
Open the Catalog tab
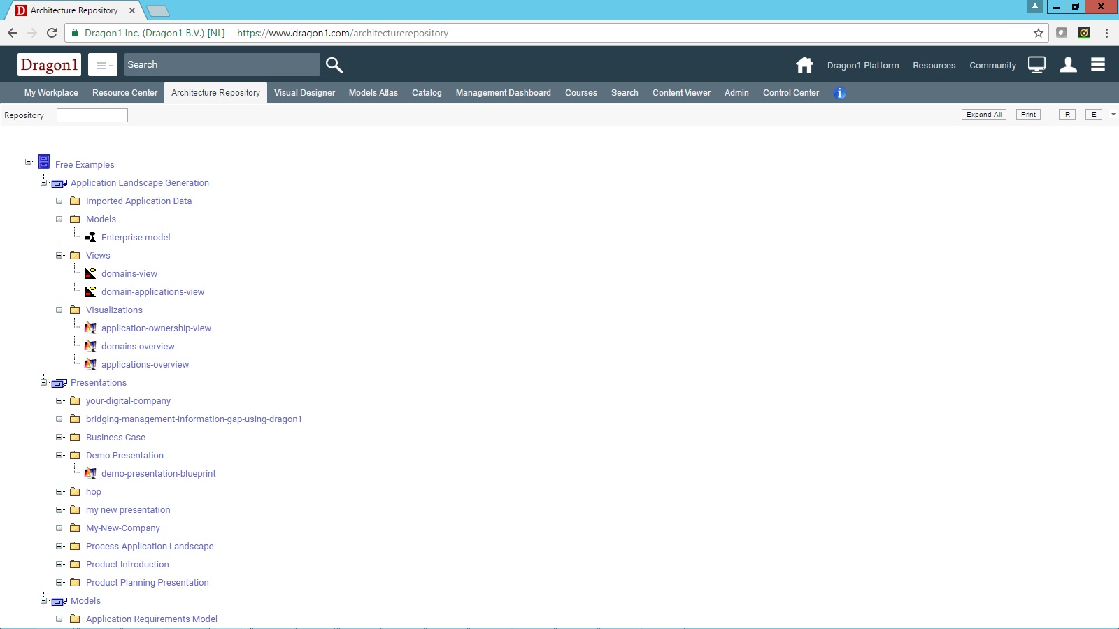[427, 93]
